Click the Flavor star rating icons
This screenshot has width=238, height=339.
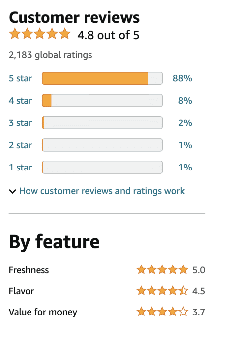coord(162,291)
